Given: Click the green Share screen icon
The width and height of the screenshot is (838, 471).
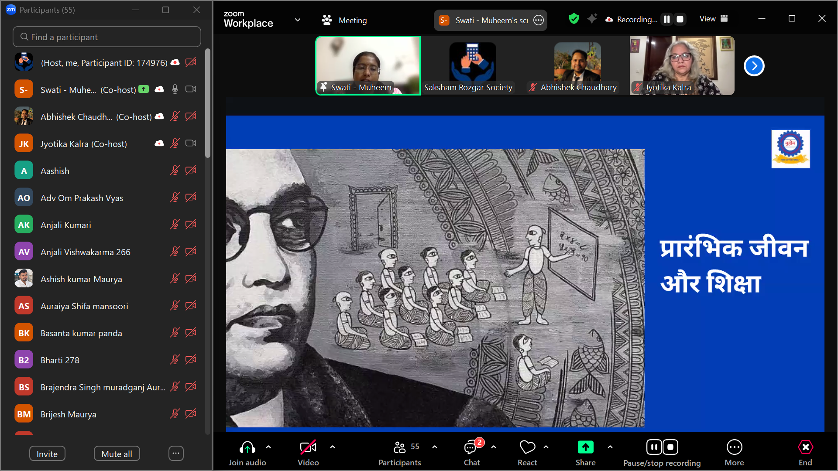Looking at the screenshot, I should point(585,447).
